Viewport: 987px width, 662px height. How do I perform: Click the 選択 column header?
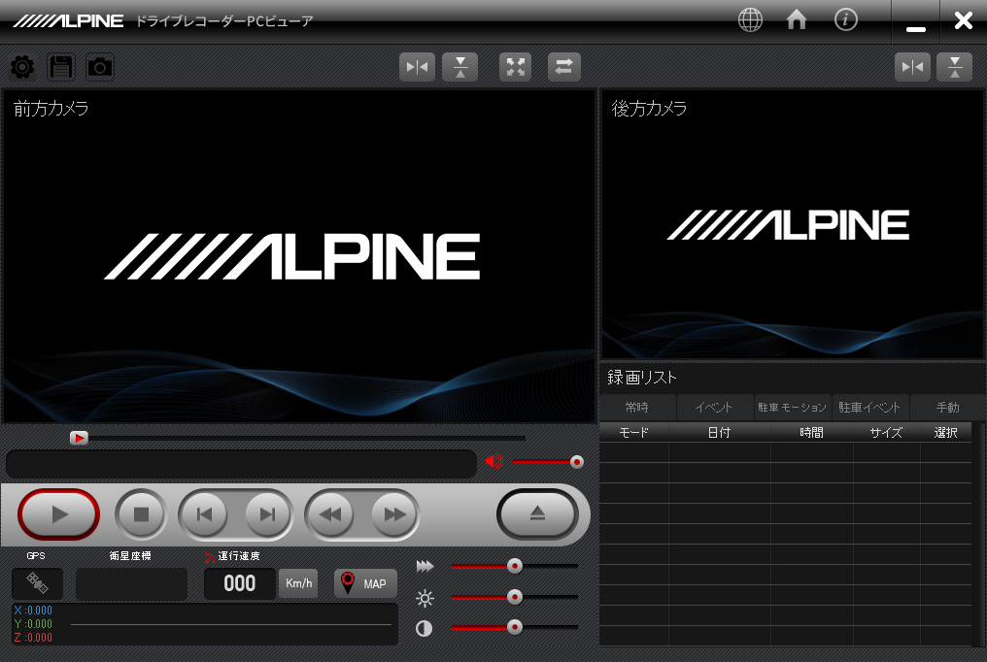pos(945,433)
